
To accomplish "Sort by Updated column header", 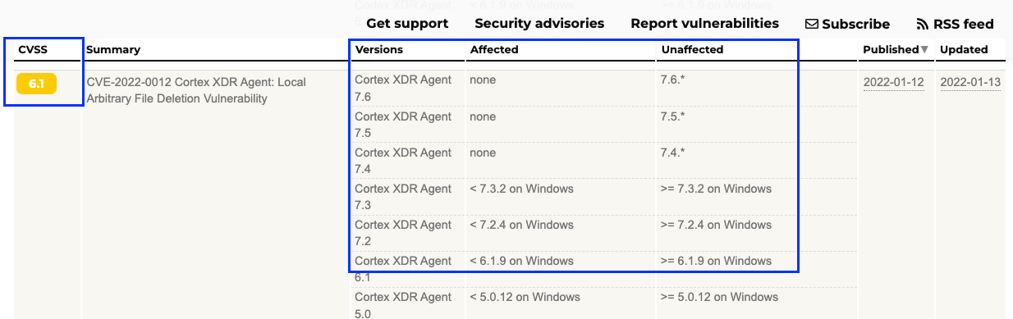I will click(x=964, y=50).
